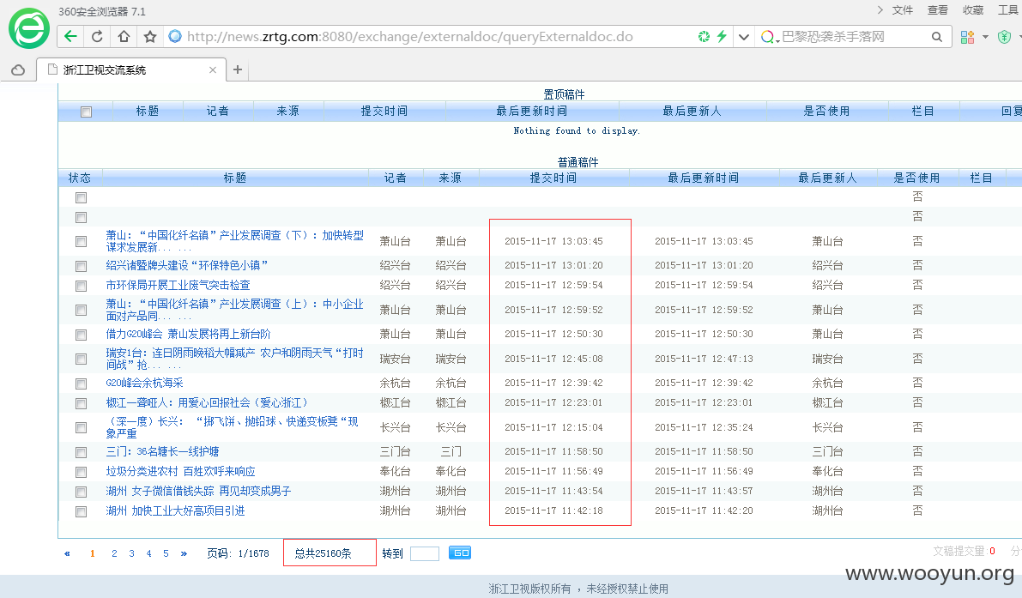Click the search magnifier icon
The height and width of the screenshot is (598, 1022).
[x=936, y=37]
